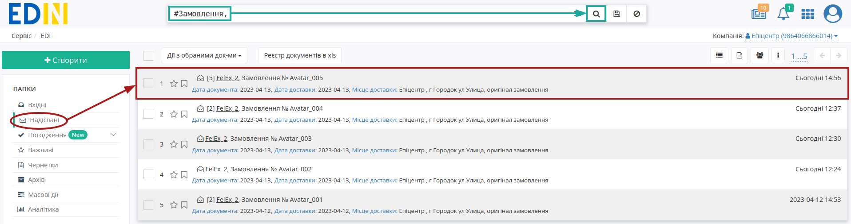Go to next page arrow

[839, 55]
